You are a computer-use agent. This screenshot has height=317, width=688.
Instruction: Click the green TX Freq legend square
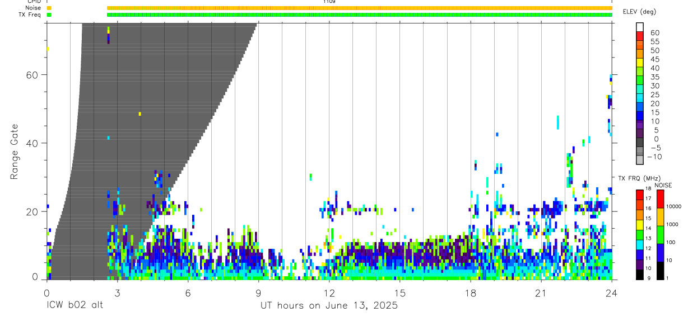49,15
